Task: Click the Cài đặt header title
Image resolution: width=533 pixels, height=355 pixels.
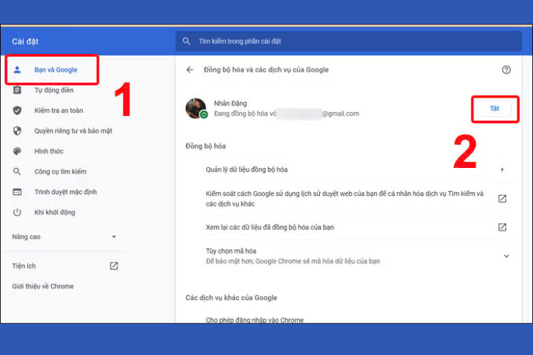Action: tap(25, 42)
